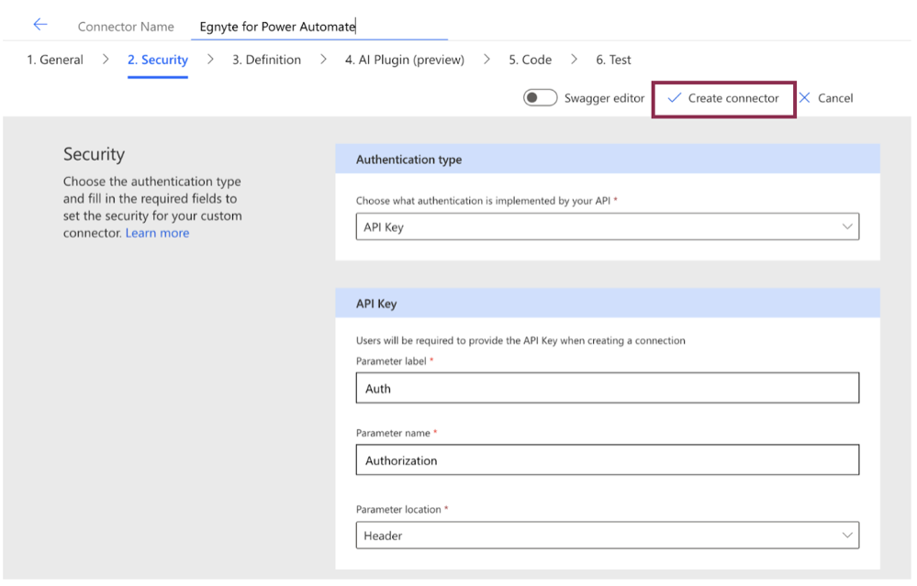Open the 4. AI Plugin (preview) step

[405, 60]
